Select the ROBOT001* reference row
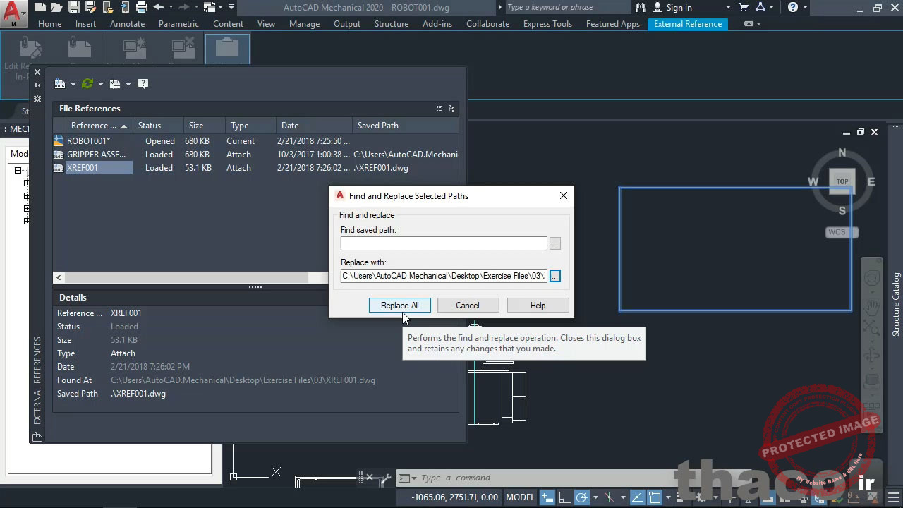The width and height of the screenshot is (903, 508). (255, 141)
